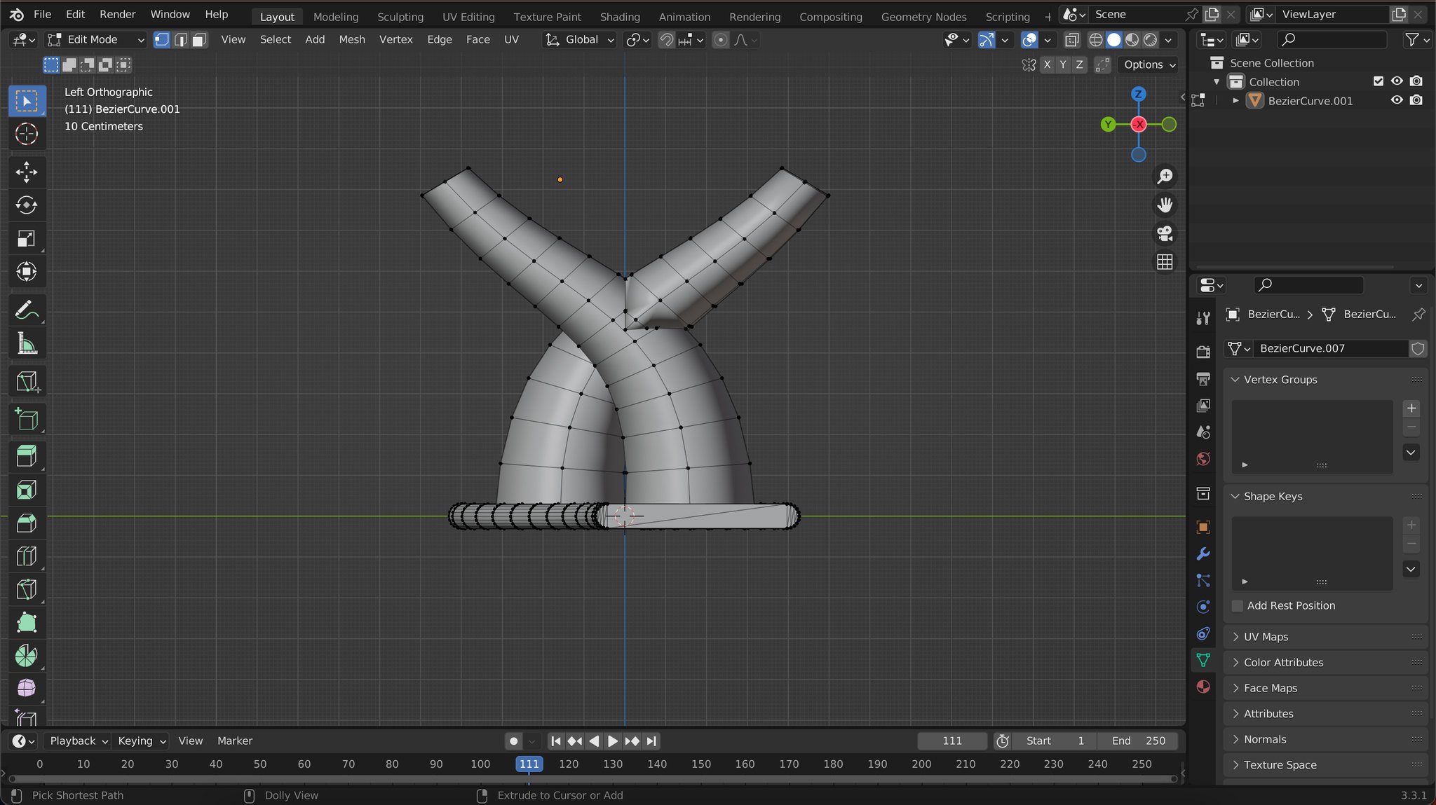Switch to face select mode

click(200, 40)
